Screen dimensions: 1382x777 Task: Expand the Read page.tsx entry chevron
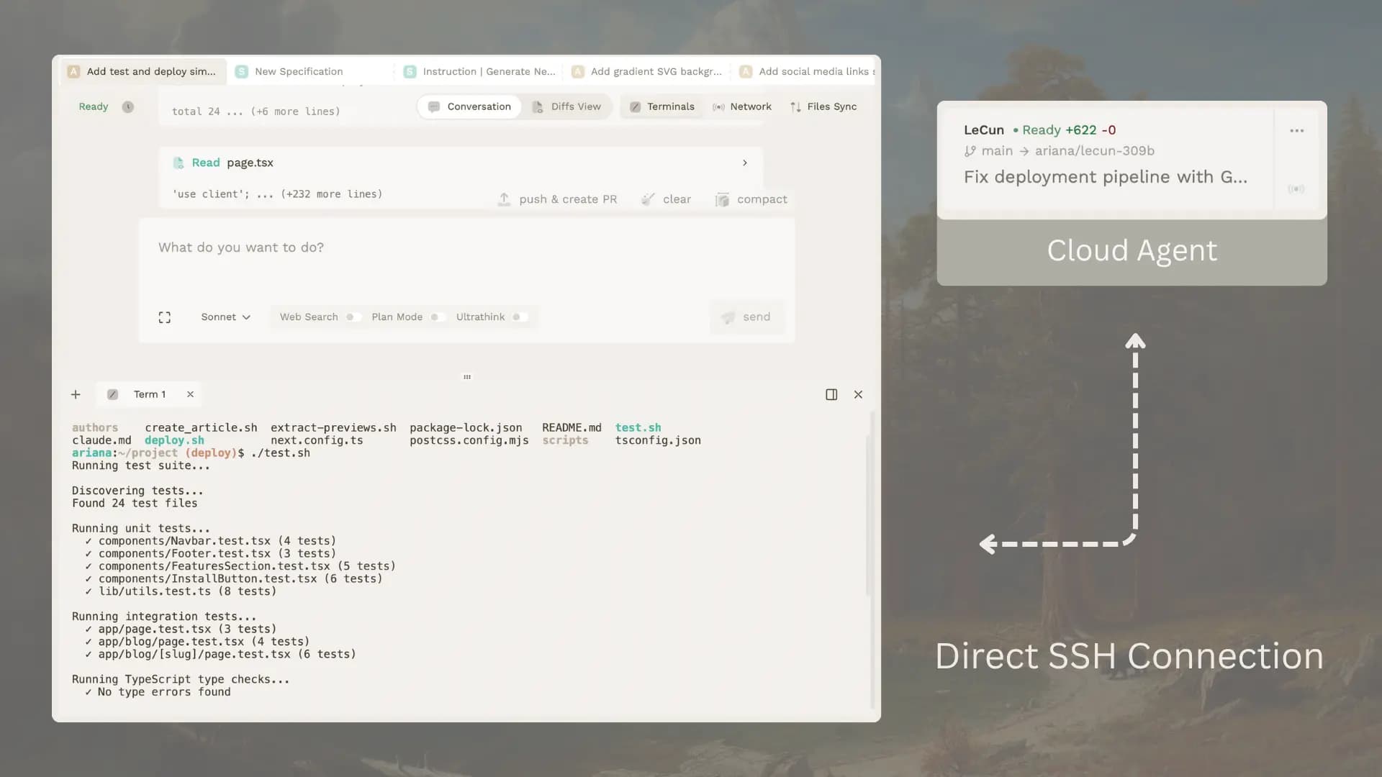744,163
